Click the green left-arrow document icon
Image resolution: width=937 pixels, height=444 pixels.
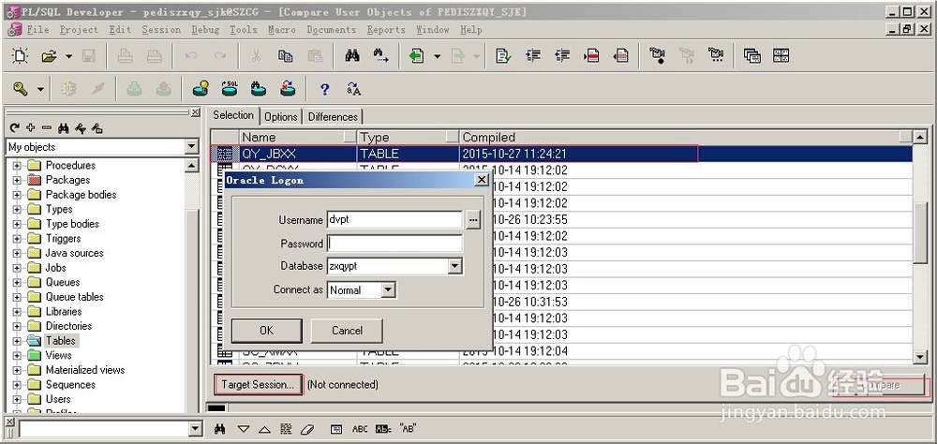coord(417,56)
